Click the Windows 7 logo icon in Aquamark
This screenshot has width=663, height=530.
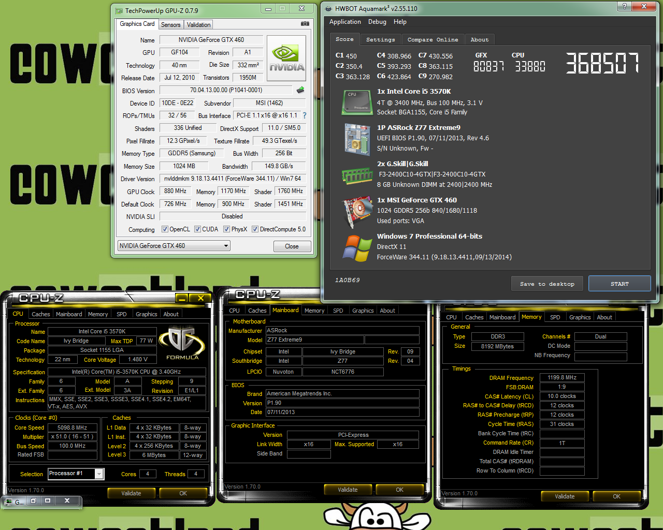(x=357, y=248)
